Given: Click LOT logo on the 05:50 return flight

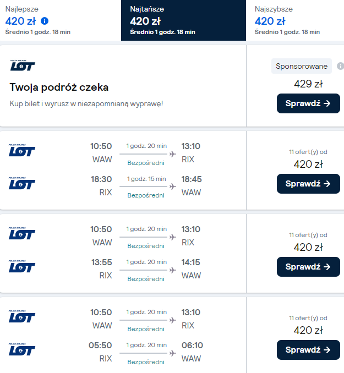Looking at the screenshot, I should 22,350.
